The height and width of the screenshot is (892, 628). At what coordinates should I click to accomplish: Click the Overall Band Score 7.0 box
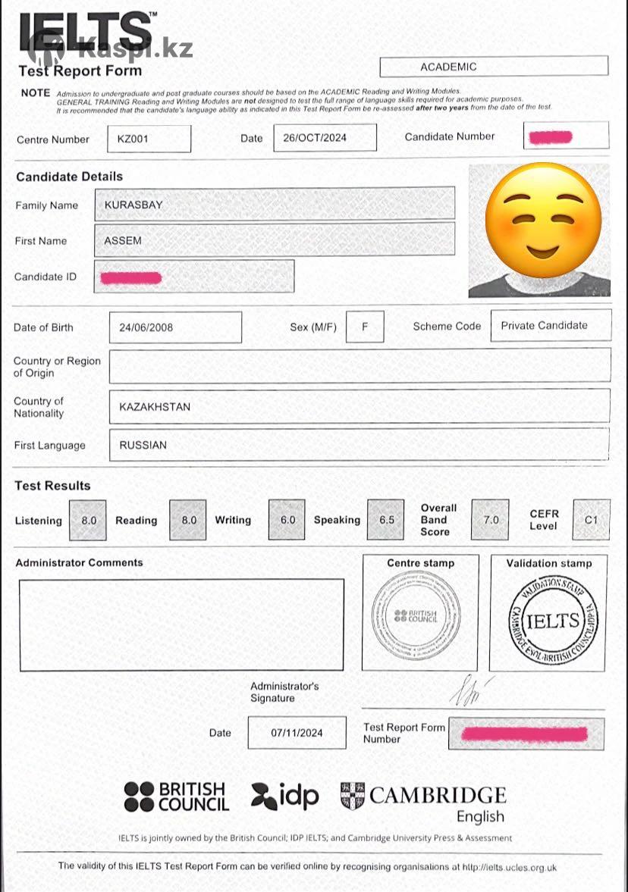coord(491,520)
